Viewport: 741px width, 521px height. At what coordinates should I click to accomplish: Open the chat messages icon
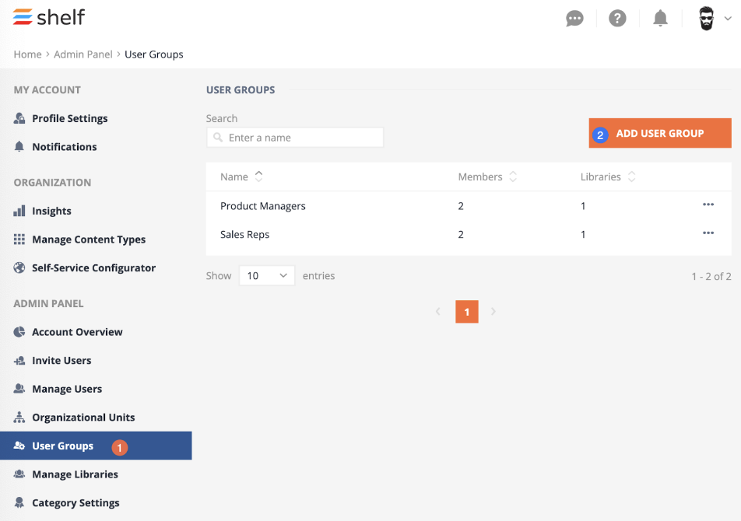coord(574,19)
